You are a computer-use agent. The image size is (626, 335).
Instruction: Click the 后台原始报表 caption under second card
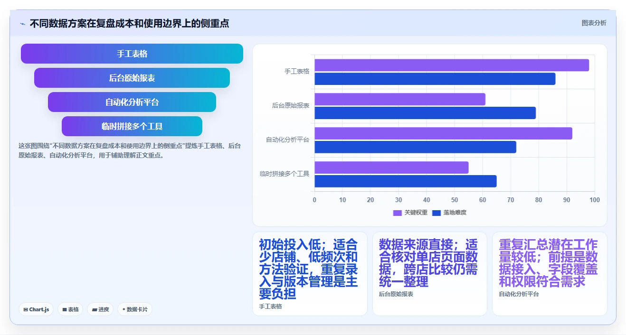tap(396, 294)
